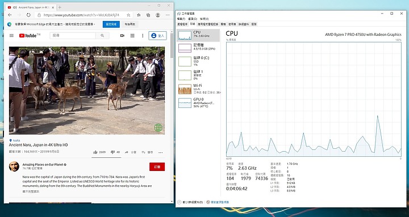Screen dimensions: 409x217
Task: Click the Task Manager title bar icon
Action: (x=179, y=13)
